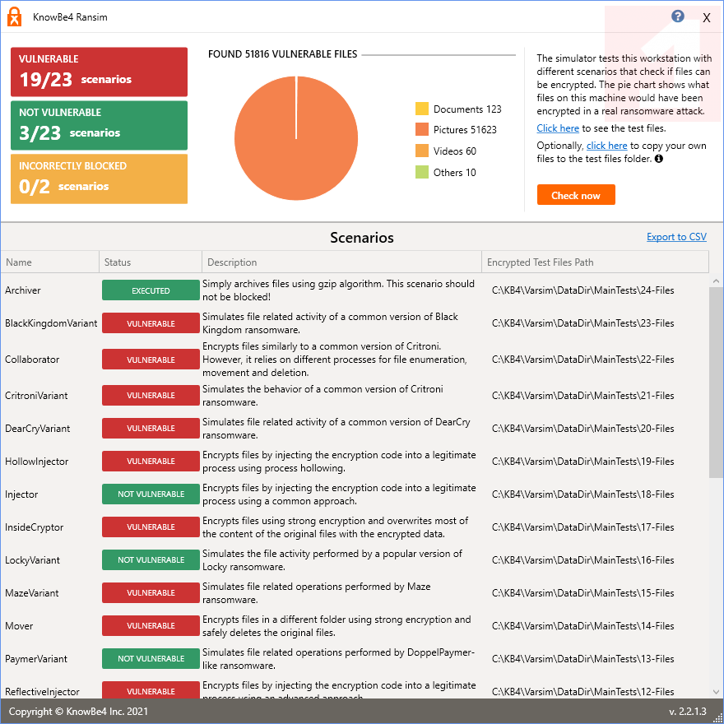Click the help question mark icon

coord(677,16)
